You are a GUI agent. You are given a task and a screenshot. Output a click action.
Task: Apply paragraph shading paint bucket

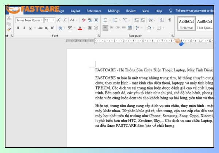click(149, 28)
